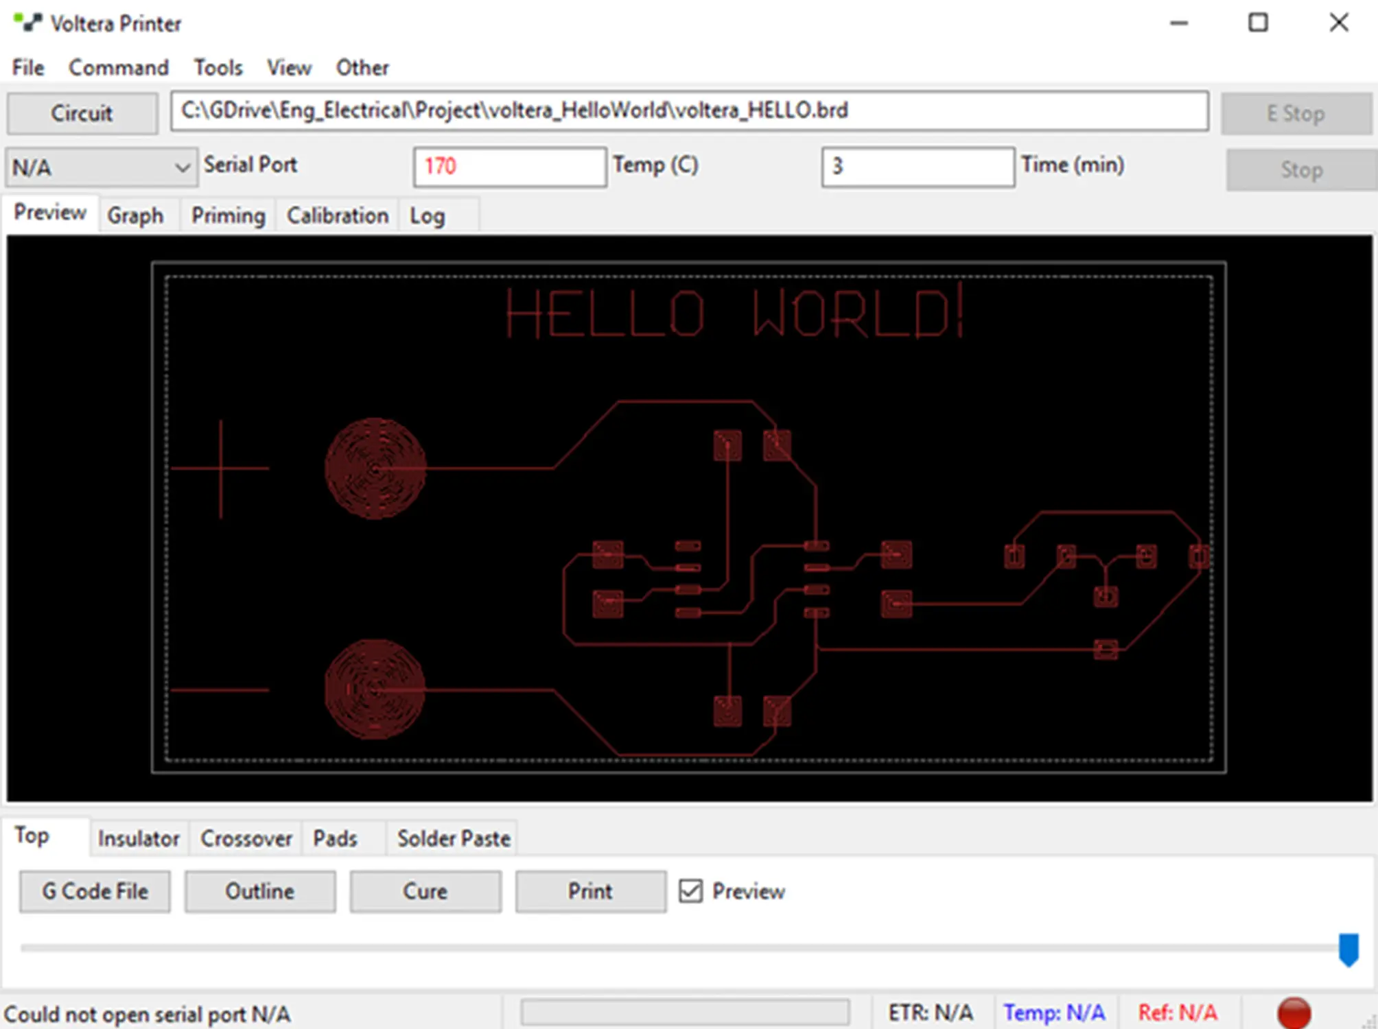Image resolution: width=1378 pixels, height=1029 pixels.
Task: Click the Print button
Action: 590,891
